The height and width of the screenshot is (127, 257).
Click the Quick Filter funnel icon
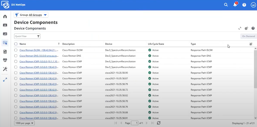[38, 36]
